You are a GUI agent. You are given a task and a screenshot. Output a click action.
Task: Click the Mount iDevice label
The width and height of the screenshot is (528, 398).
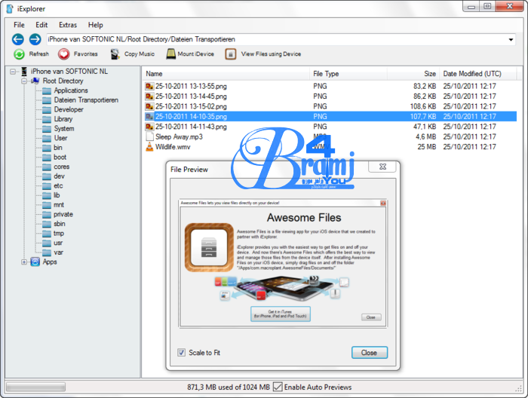(195, 54)
